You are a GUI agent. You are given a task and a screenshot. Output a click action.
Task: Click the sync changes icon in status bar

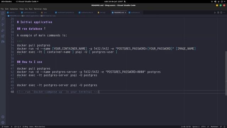(x=12, y=127)
